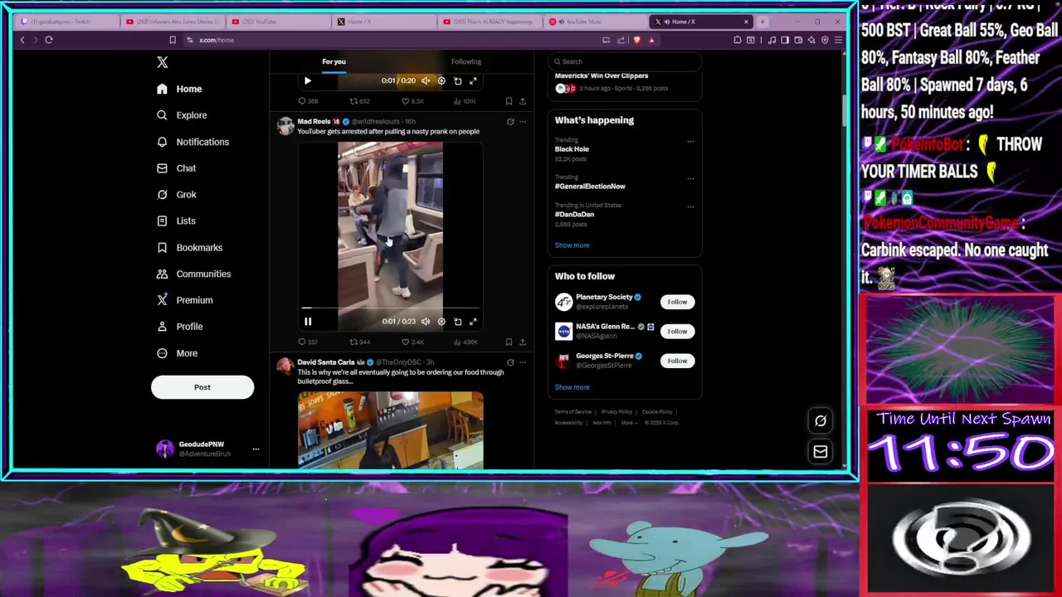
Task: Like the Mad Reels post with 2.4K likes
Action: 412,342
